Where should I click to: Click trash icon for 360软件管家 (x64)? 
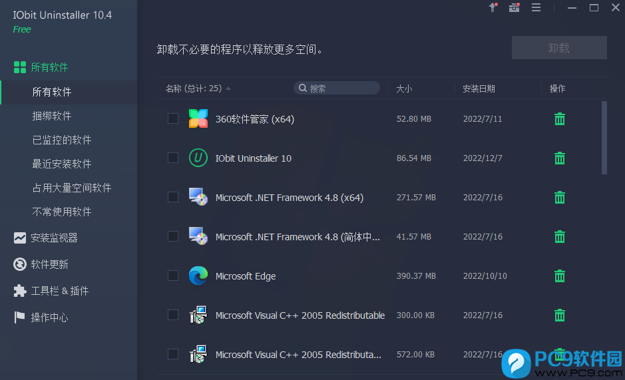(x=560, y=119)
